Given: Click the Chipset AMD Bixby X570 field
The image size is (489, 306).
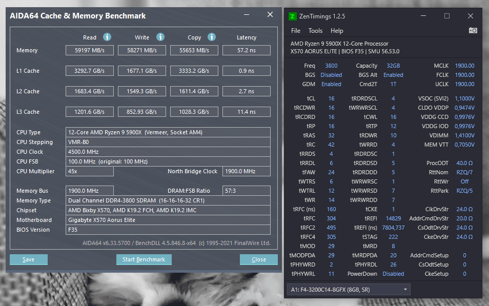Looking at the screenshot, I should click(x=168, y=210).
